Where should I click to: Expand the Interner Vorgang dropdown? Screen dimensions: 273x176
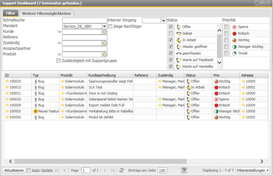pyautogui.click(x=164, y=20)
